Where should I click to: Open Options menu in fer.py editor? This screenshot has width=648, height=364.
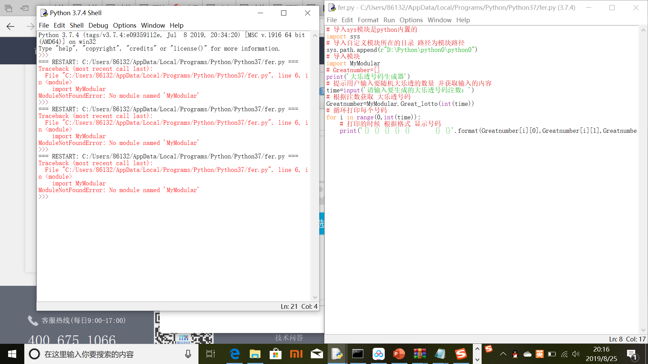pos(411,20)
